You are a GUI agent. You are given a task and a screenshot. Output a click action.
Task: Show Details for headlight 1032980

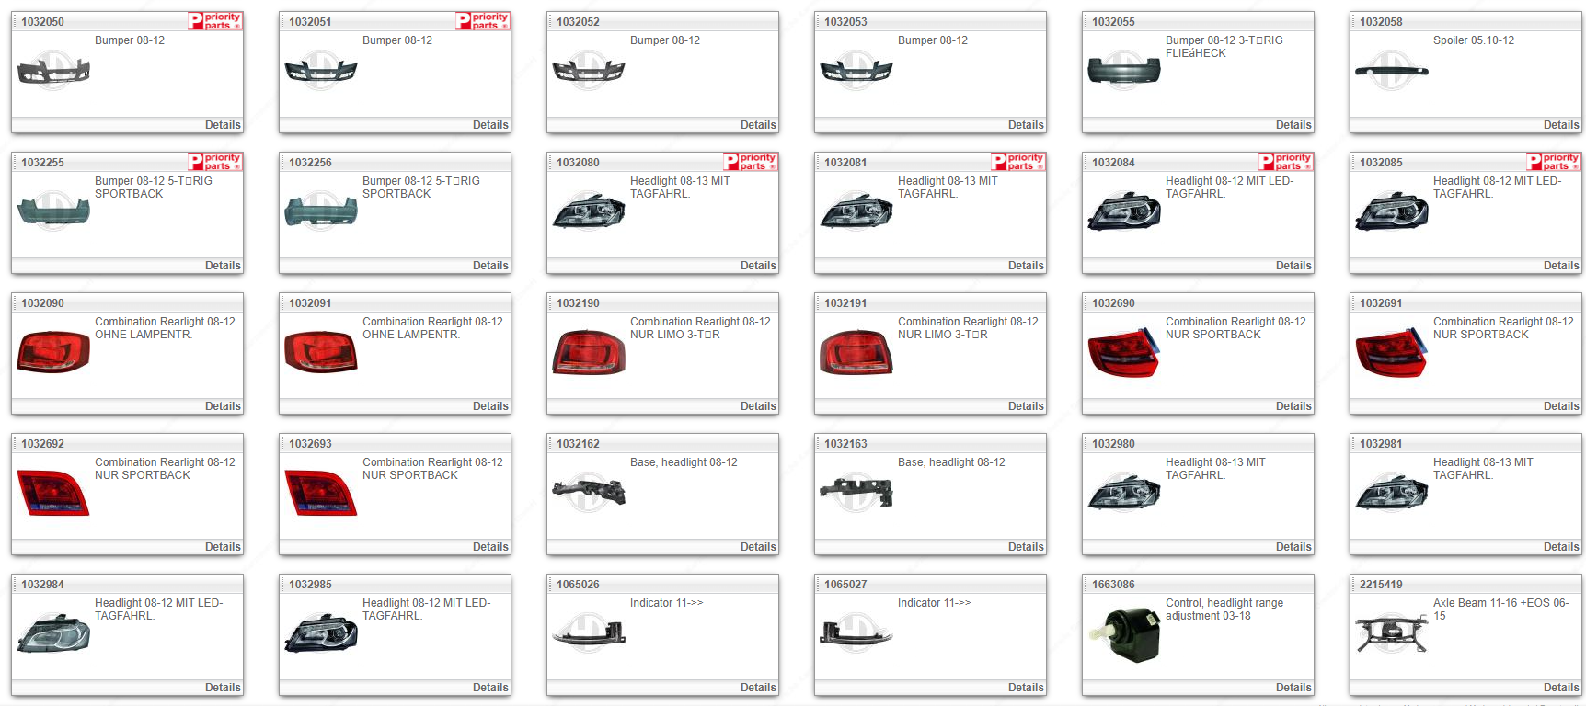click(1293, 547)
